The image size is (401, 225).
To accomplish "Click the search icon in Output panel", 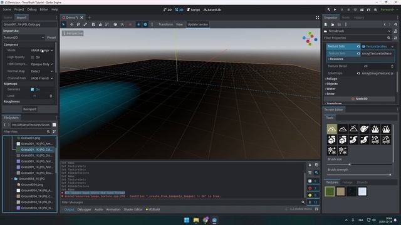I will click(316, 172).
